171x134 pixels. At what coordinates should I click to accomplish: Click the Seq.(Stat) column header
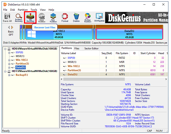pyautogui.click(x=107, y=53)
